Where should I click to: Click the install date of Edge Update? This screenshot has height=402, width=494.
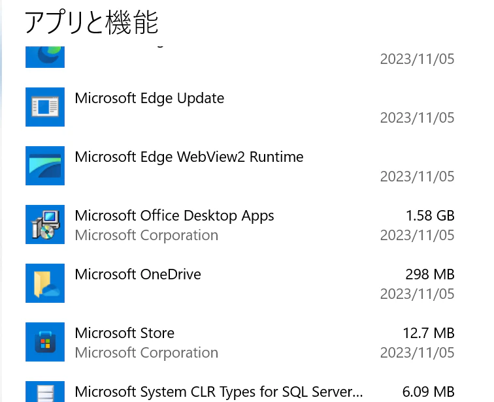tap(417, 118)
